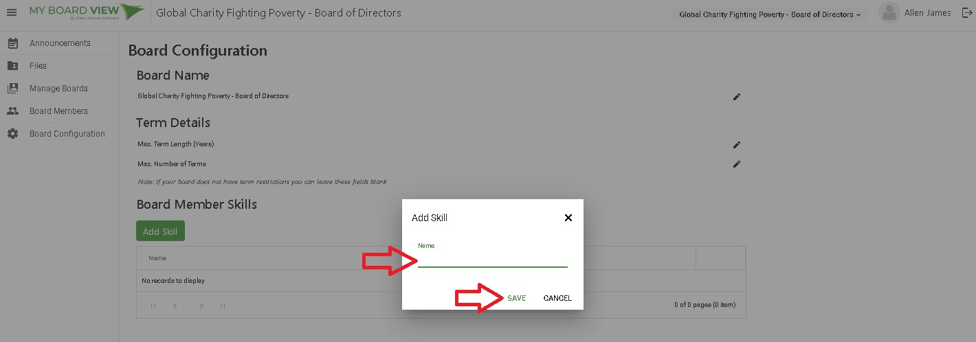This screenshot has width=976, height=342.
Task: Click the Board Configuration gear icon
Action: [x=12, y=134]
